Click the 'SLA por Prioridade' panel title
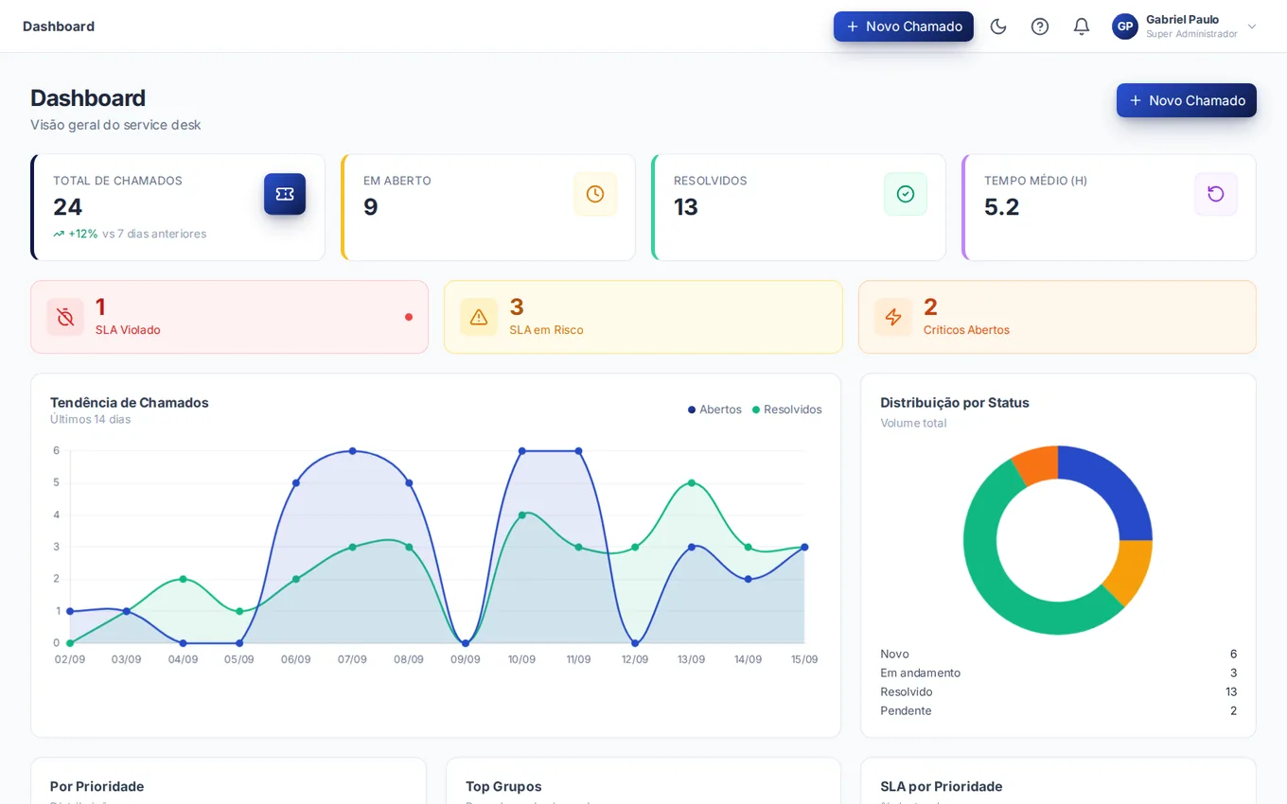The height and width of the screenshot is (804, 1287). 942,786
